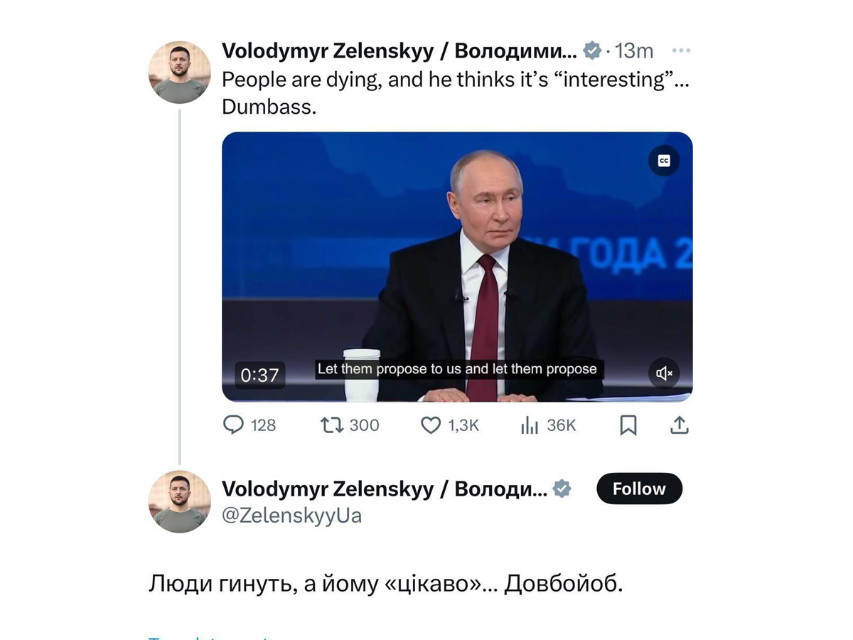Open the reply icon on the tweet
The width and height of the screenshot is (853, 640).
click(x=235, y=425)
